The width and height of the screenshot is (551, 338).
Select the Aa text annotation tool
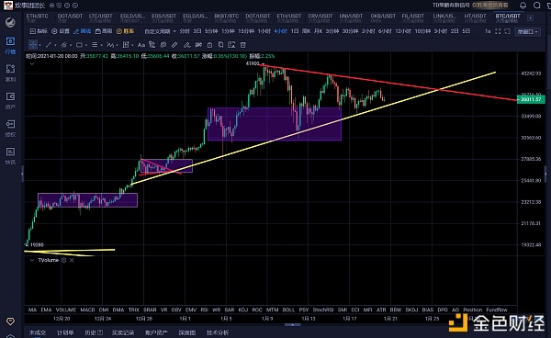(141, 45)
